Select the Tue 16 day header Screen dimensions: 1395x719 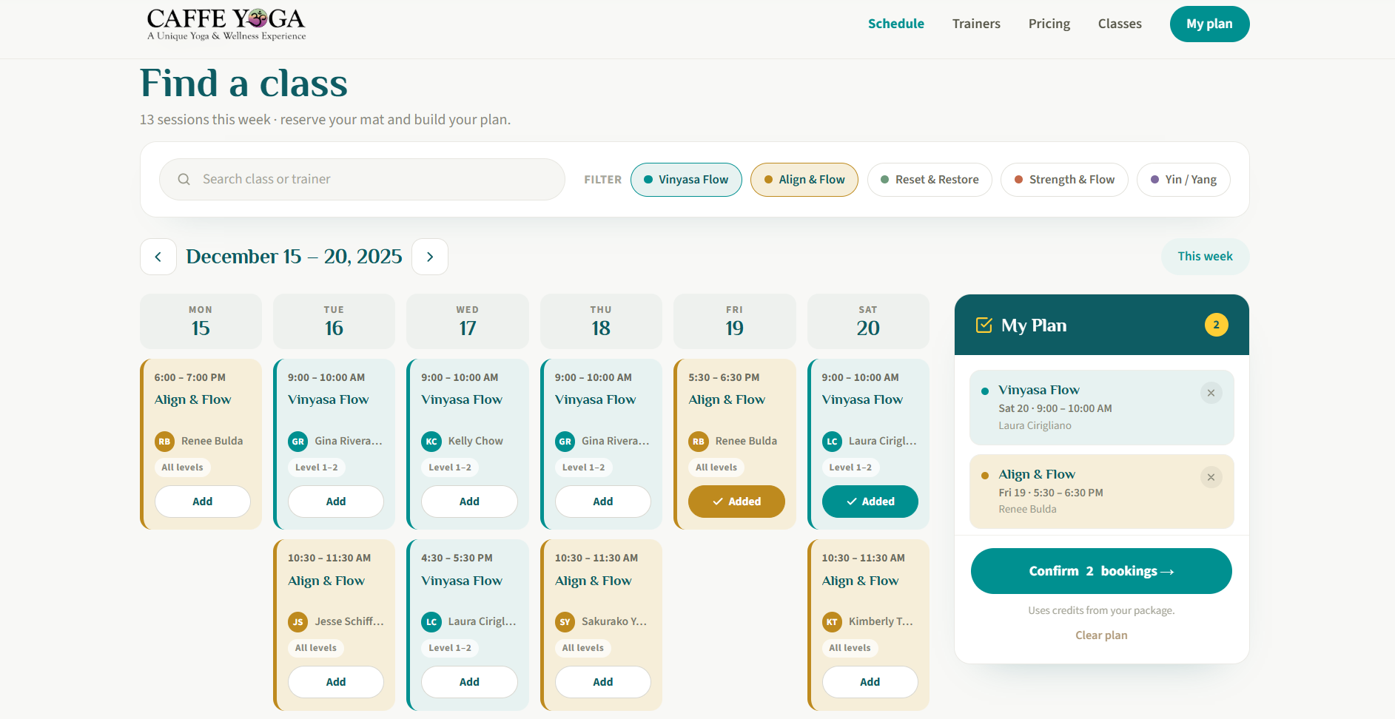coord(334,321)
